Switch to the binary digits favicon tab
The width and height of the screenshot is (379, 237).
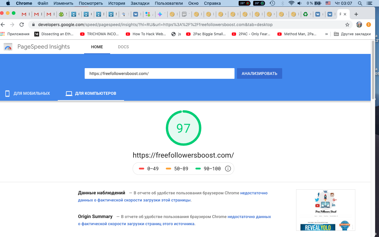[x=184, y=14]
